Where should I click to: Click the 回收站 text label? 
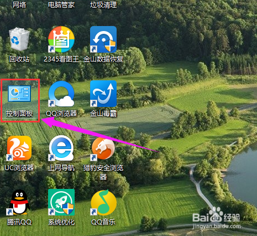click(19, 59)
